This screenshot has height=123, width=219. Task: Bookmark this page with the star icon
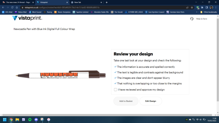(192, 7)
